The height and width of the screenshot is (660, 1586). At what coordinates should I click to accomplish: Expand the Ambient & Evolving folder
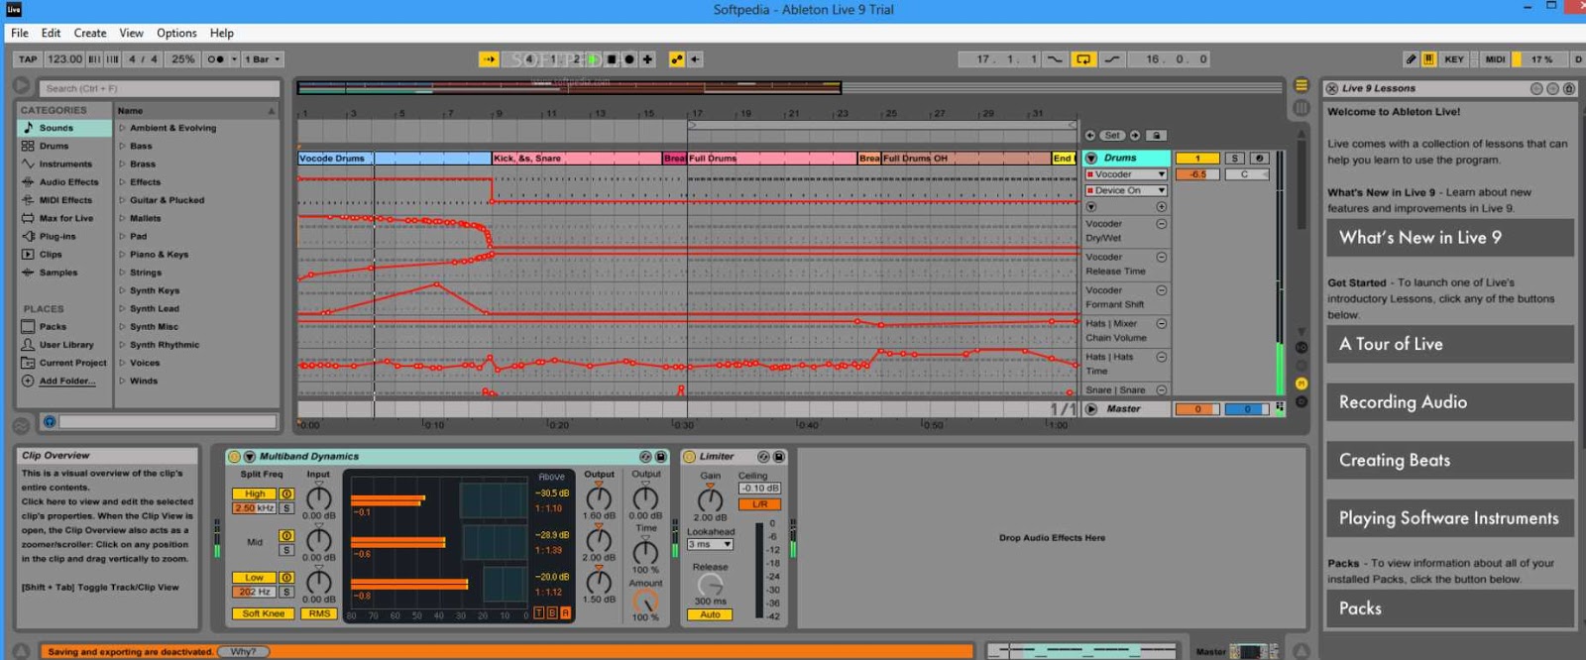[x=123, y=128]
